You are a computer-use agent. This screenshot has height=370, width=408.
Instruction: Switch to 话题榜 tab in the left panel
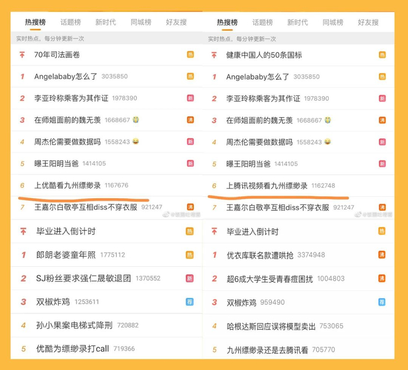[71, 22]
